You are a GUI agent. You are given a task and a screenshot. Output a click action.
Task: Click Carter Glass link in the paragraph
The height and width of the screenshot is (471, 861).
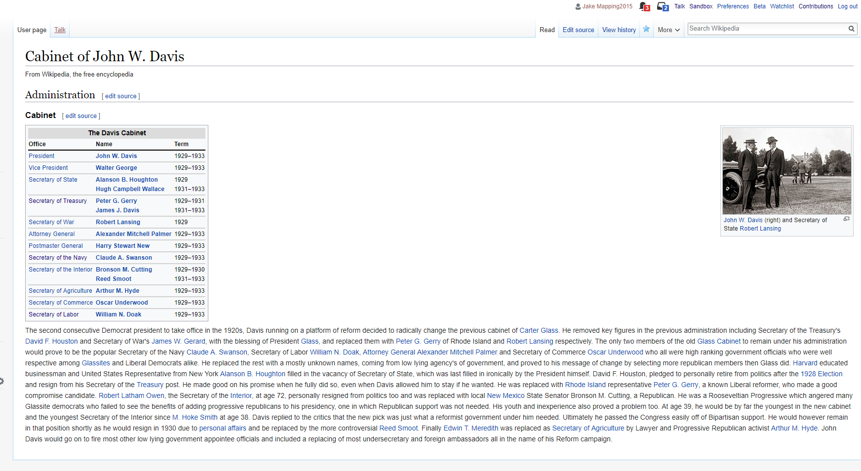[539, 331]
